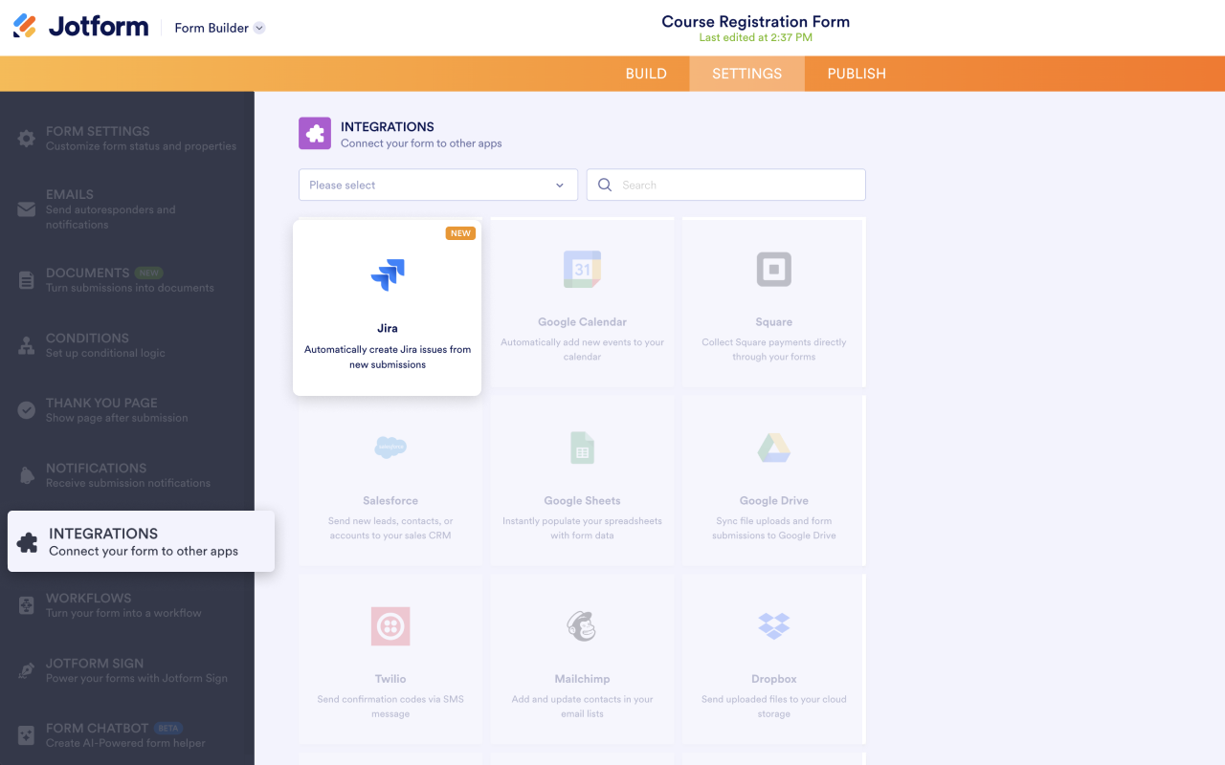Open the Dropbox integration

[x=773, y=658]
